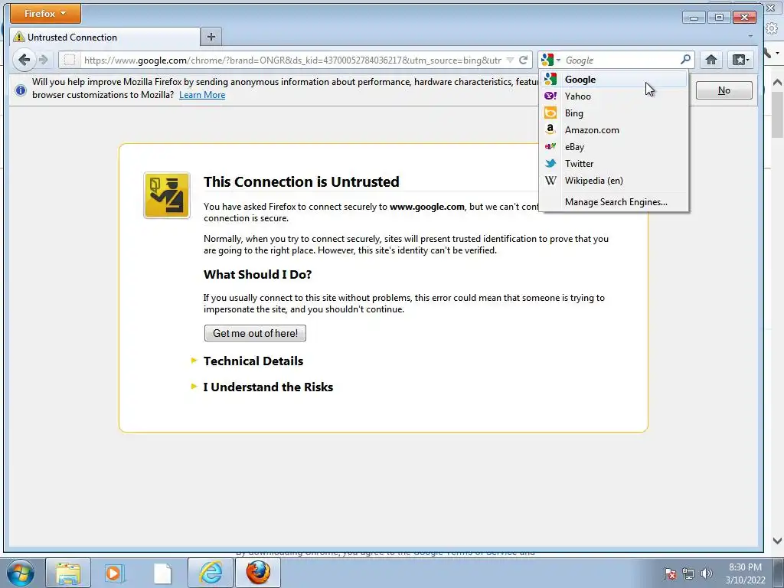The height and width of the screenshot is (588, 784).
Task: Select Yahoo search engine
Action: tap(614, 96)
